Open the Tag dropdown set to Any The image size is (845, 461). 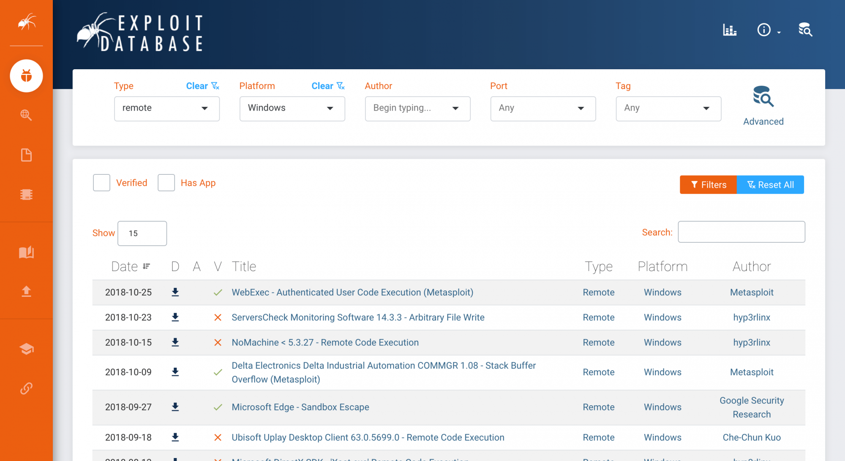point(668,108)
